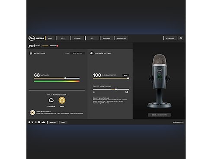Image resolution: width=212 pixels, height=159 pixels.
Task: Click the Register button in footer
Action: [53, 122]
